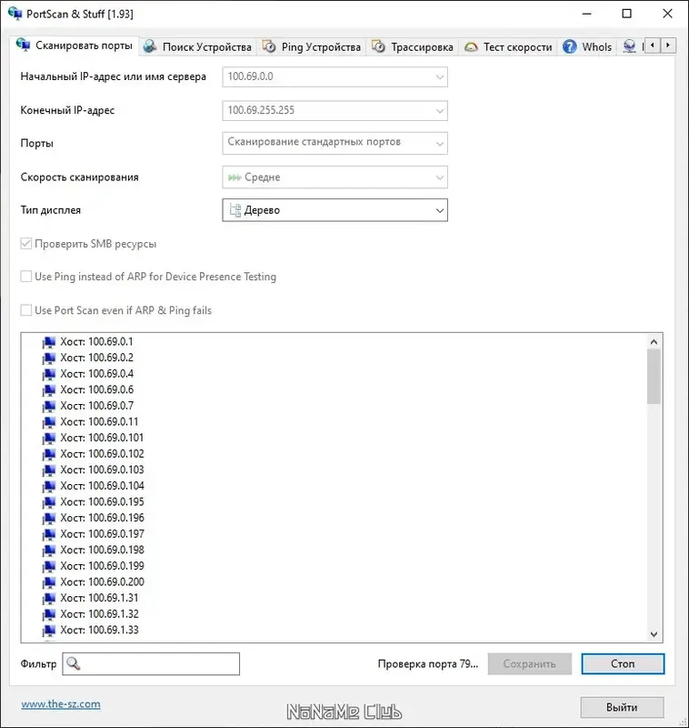Screen dimensions: 689x728
Task: Select the text Хост: 100.69.1.32
Action: tap(99, 613)
